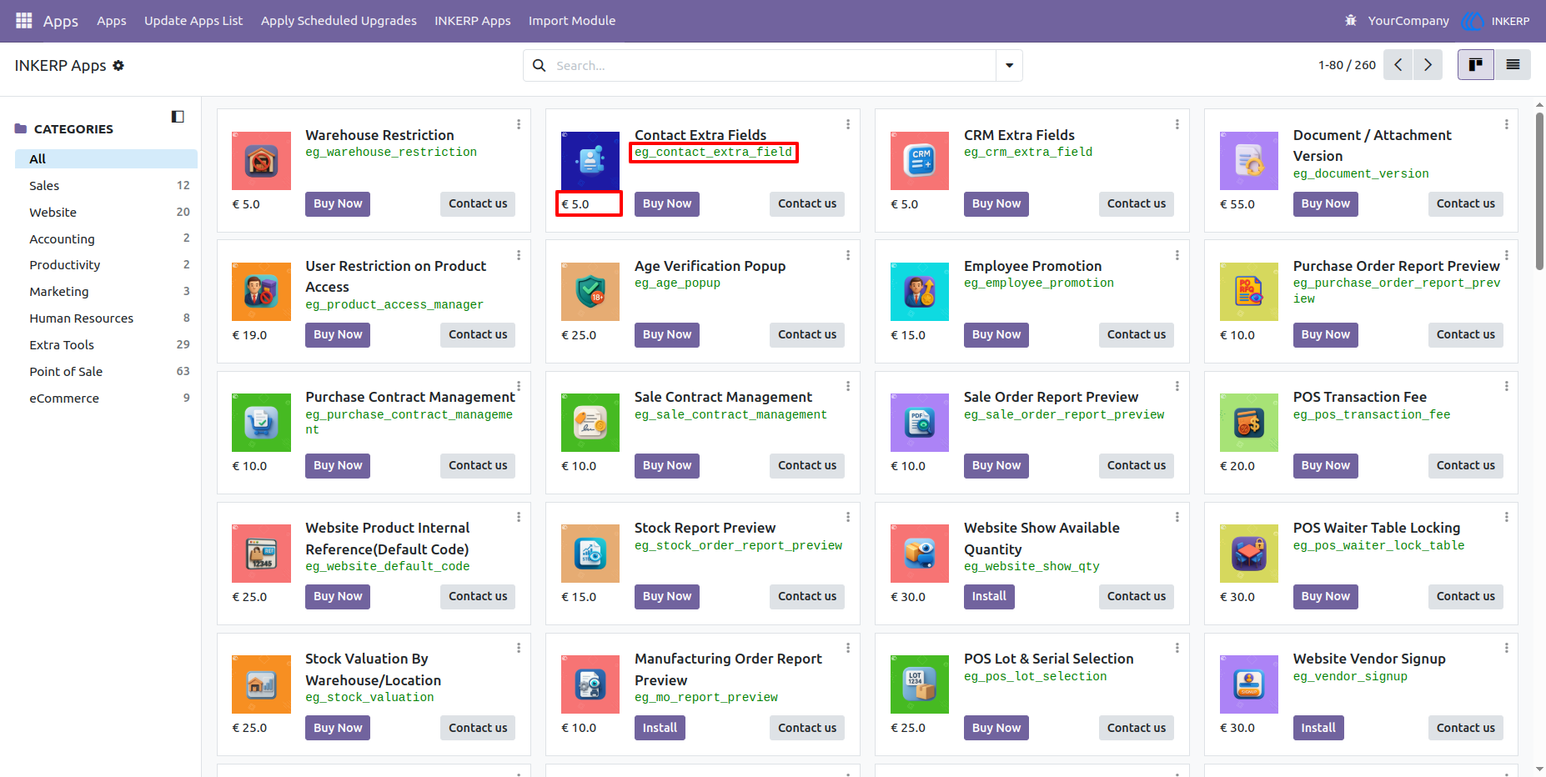Install Manufacturing Order Report Preview
Viewport: 1546px width, 777px height.
660,728
